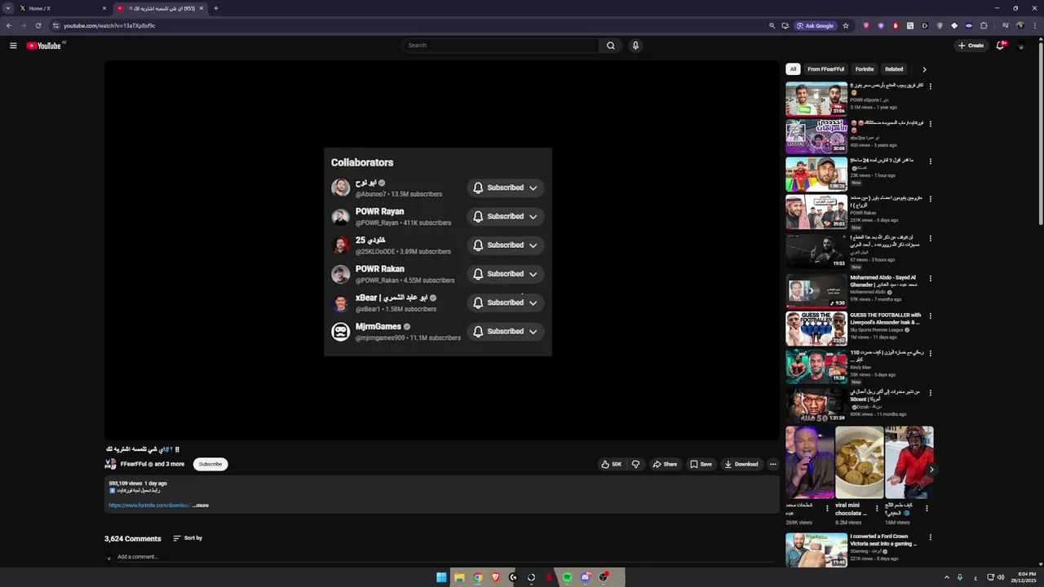Click the Share button
Viewport: 1044px width, 587px height.
[x=665, y=465]
